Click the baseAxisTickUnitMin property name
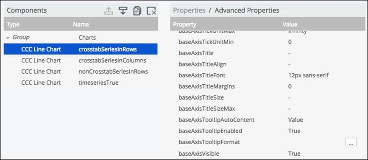The width and height of the screenshot is (368, 160). 206,42
